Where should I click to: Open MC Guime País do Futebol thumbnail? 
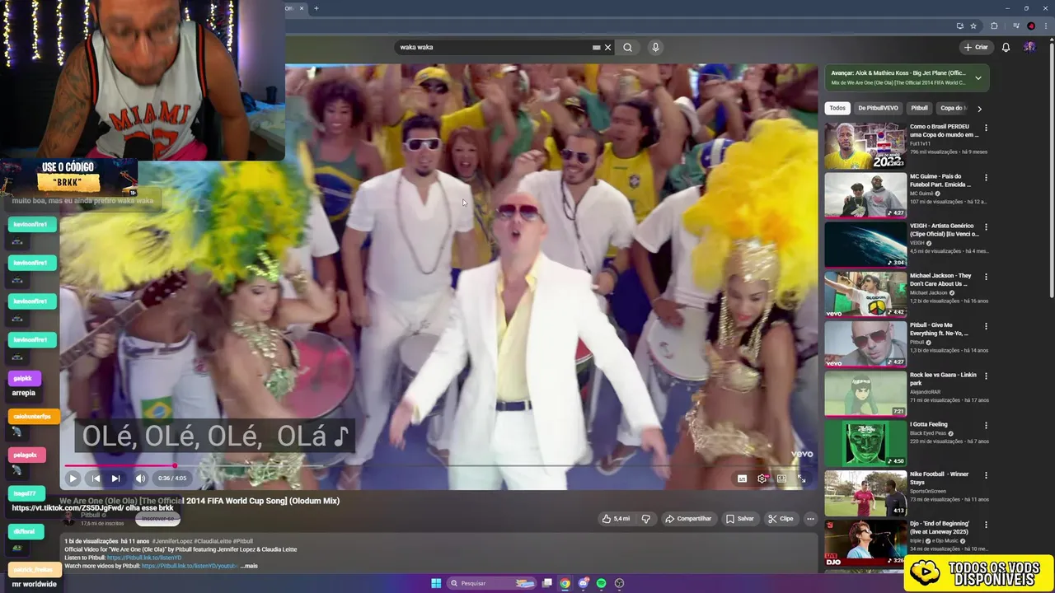point(865,195)
